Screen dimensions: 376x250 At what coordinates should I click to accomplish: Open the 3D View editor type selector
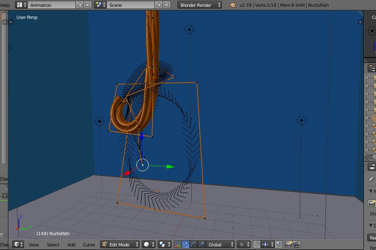18,244
